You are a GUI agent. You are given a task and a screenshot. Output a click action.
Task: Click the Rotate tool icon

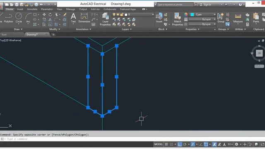coord(50,14)
